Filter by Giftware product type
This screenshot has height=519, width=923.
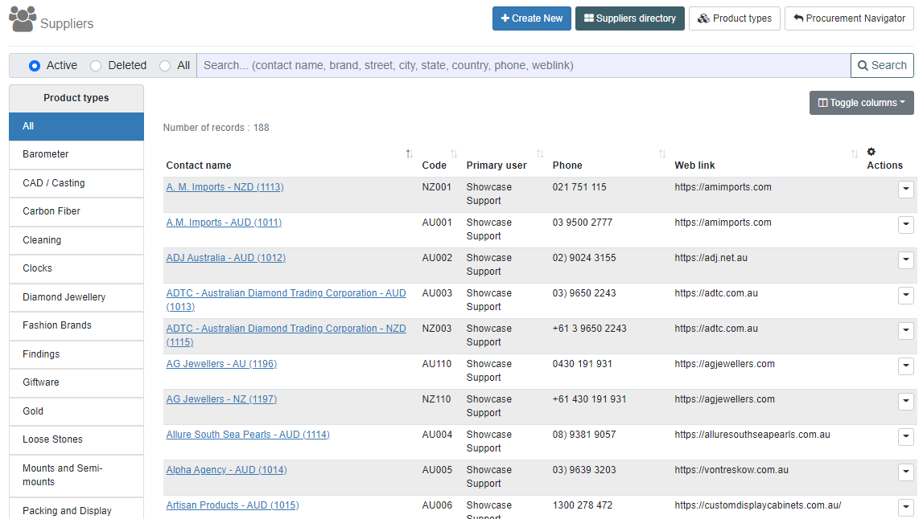pos(76,382)
